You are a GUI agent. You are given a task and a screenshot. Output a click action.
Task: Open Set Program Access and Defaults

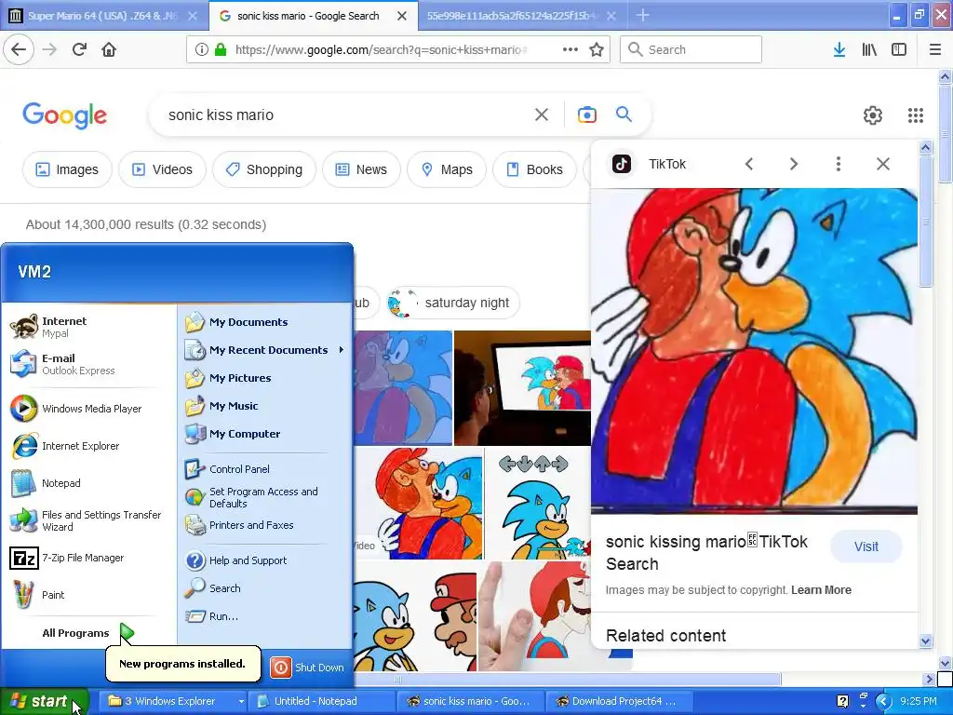265,497
